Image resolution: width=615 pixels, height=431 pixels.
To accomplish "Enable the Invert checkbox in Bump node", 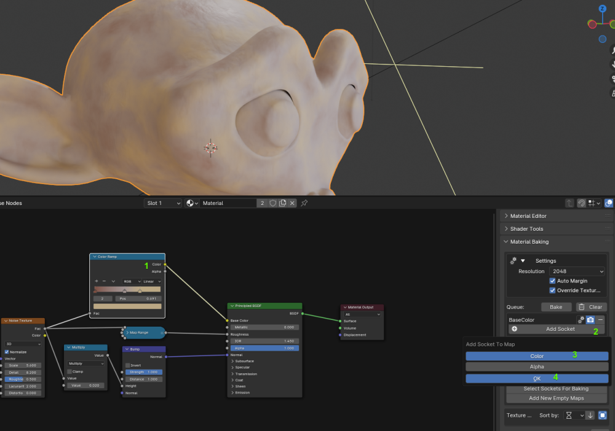I will (128, 365).
